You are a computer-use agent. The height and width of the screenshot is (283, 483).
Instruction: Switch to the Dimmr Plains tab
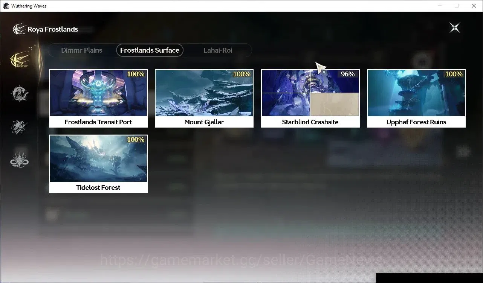[x=82, y=50]
